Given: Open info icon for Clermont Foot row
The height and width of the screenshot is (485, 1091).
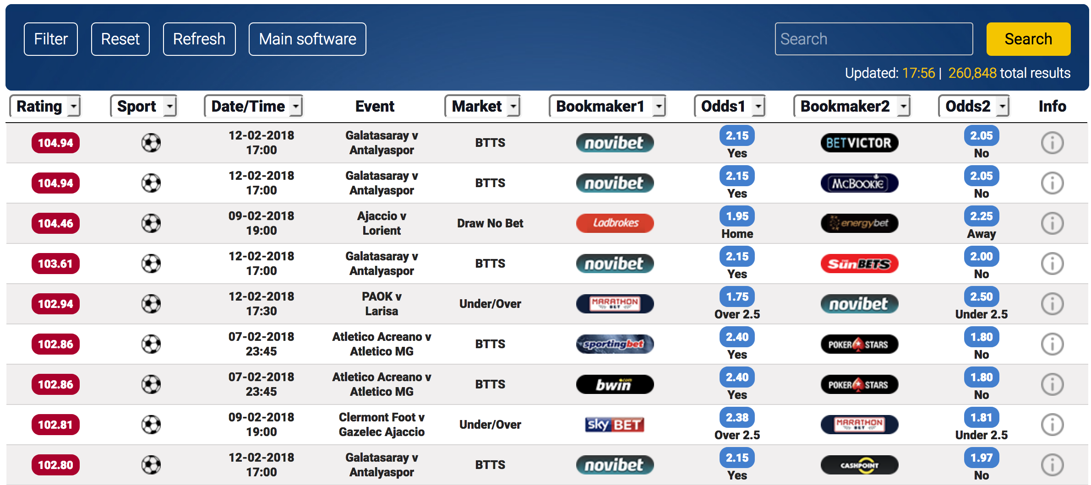Looking at the screenshot, I should point(1052,425).
